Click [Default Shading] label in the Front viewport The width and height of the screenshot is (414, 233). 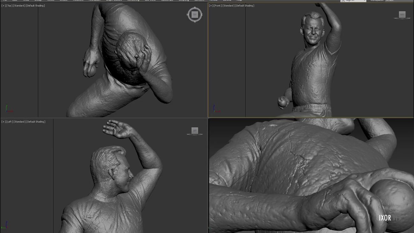[x=245, y=6]
